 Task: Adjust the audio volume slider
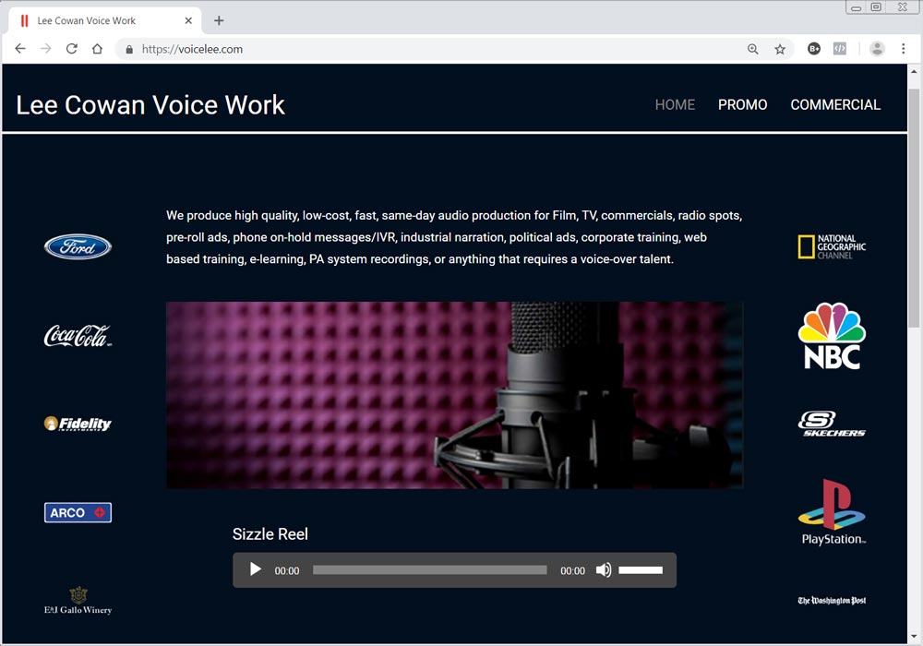coord(641,570)
